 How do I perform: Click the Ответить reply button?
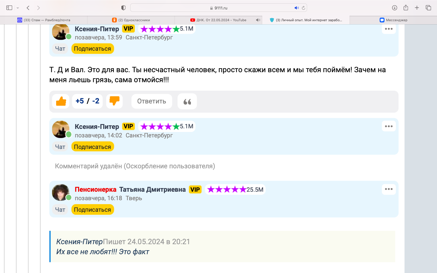(151, 101)
